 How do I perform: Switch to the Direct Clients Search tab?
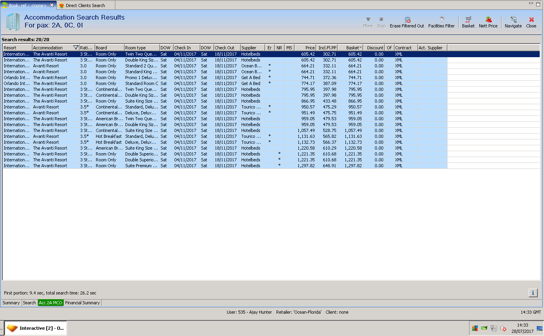[85, 5]
